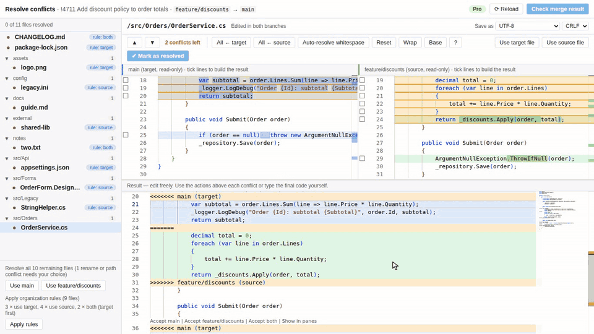Click result line 28 code
Image resolution: width=594 pixels, height=334 pixels.
265,259
